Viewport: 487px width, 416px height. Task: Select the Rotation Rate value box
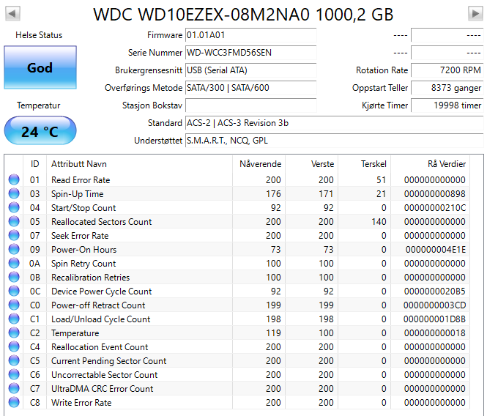point(446,70)
